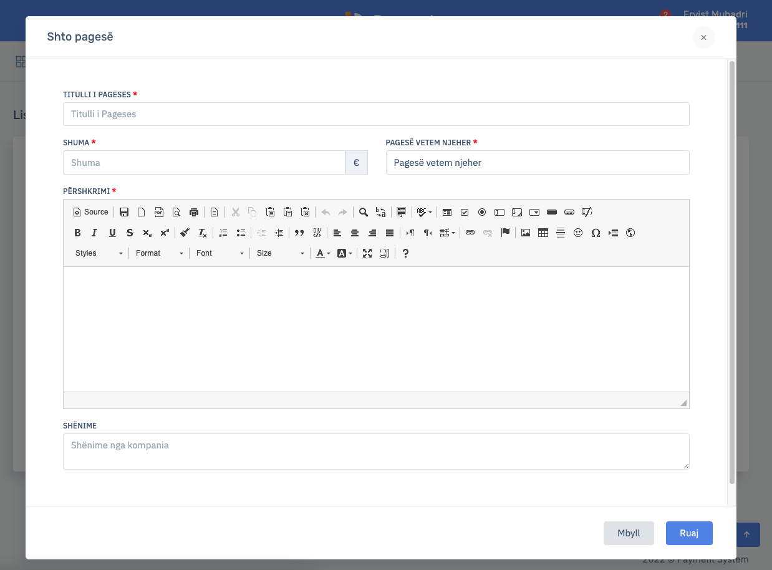Toggle Italic formatting
This screenshot has width=772, height=570.
(95, 233)
